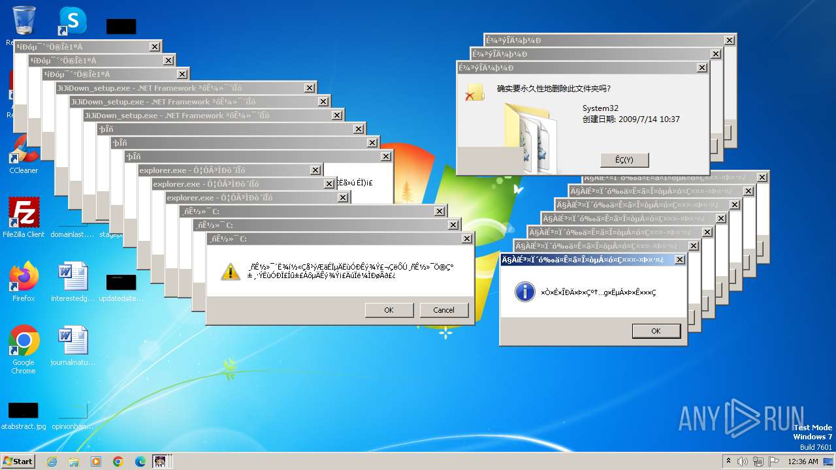
Task: Open the interestedg... Word document
Action: coord(72,281)
